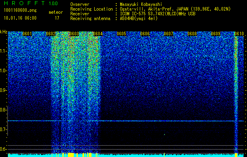Click the 'meteor' label
247x157 pixels.
(56, 12)
